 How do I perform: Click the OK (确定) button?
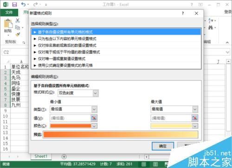[163, 146]
